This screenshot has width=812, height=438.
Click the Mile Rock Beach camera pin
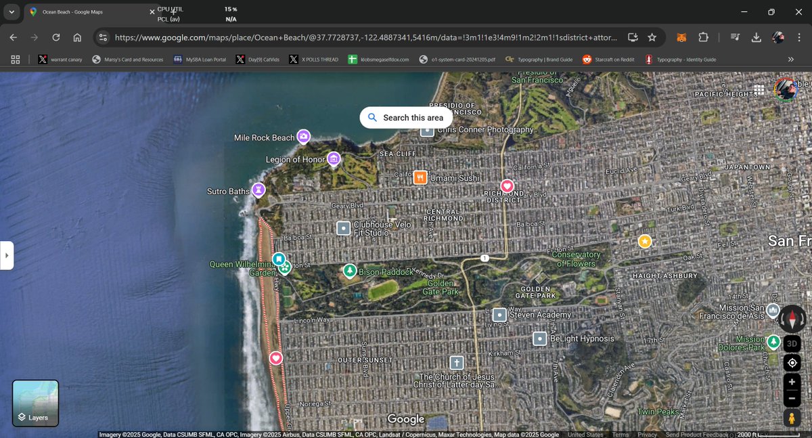click(304, 137)
